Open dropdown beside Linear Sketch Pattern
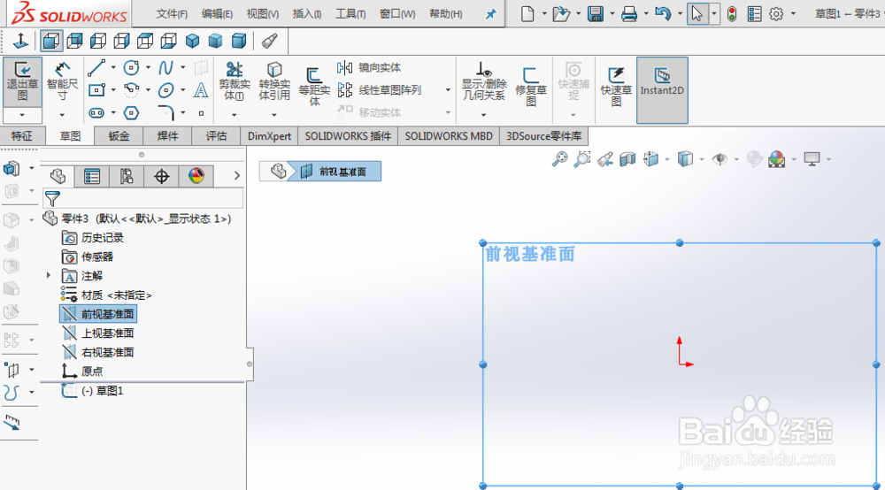The height and width of the screenshot is (490, 885). pos(448,89)
